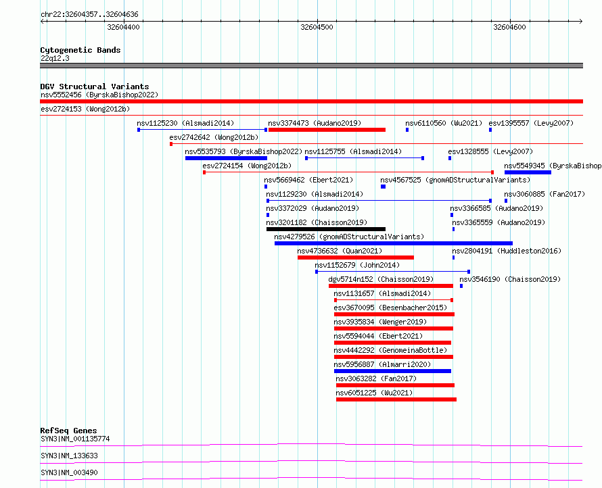Open variant nsv3063282 (Fan2017)
Screen dimensions: 602x488
pos(396,385)
